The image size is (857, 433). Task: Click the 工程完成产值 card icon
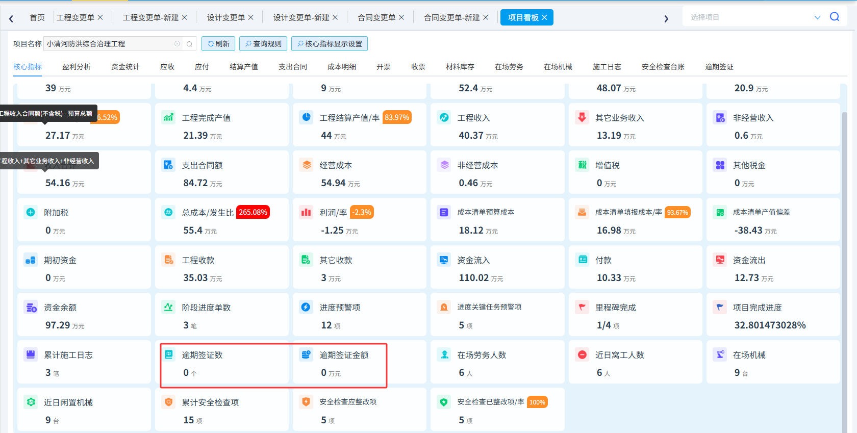tap(168, 117)
